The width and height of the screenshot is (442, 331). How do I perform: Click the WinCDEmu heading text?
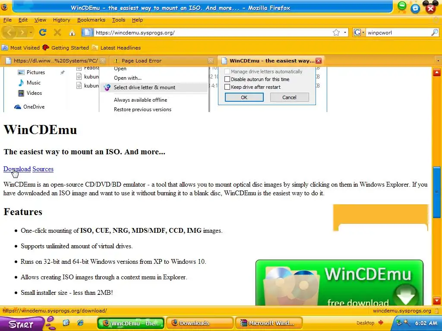coord(40,130)
